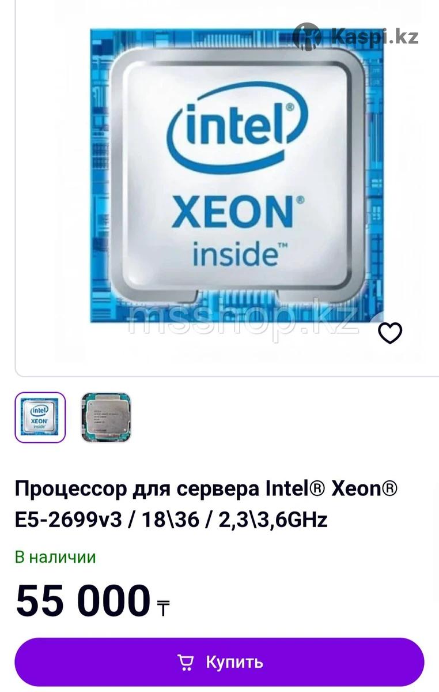Click the Kaspi.kz watermark text

point(375,37)
